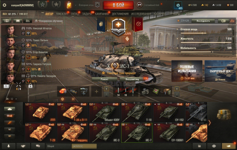Viewport: 237px width, 150px height.
Task: Open the session statistics bar chart icon
Action: [x=199, y=146]
